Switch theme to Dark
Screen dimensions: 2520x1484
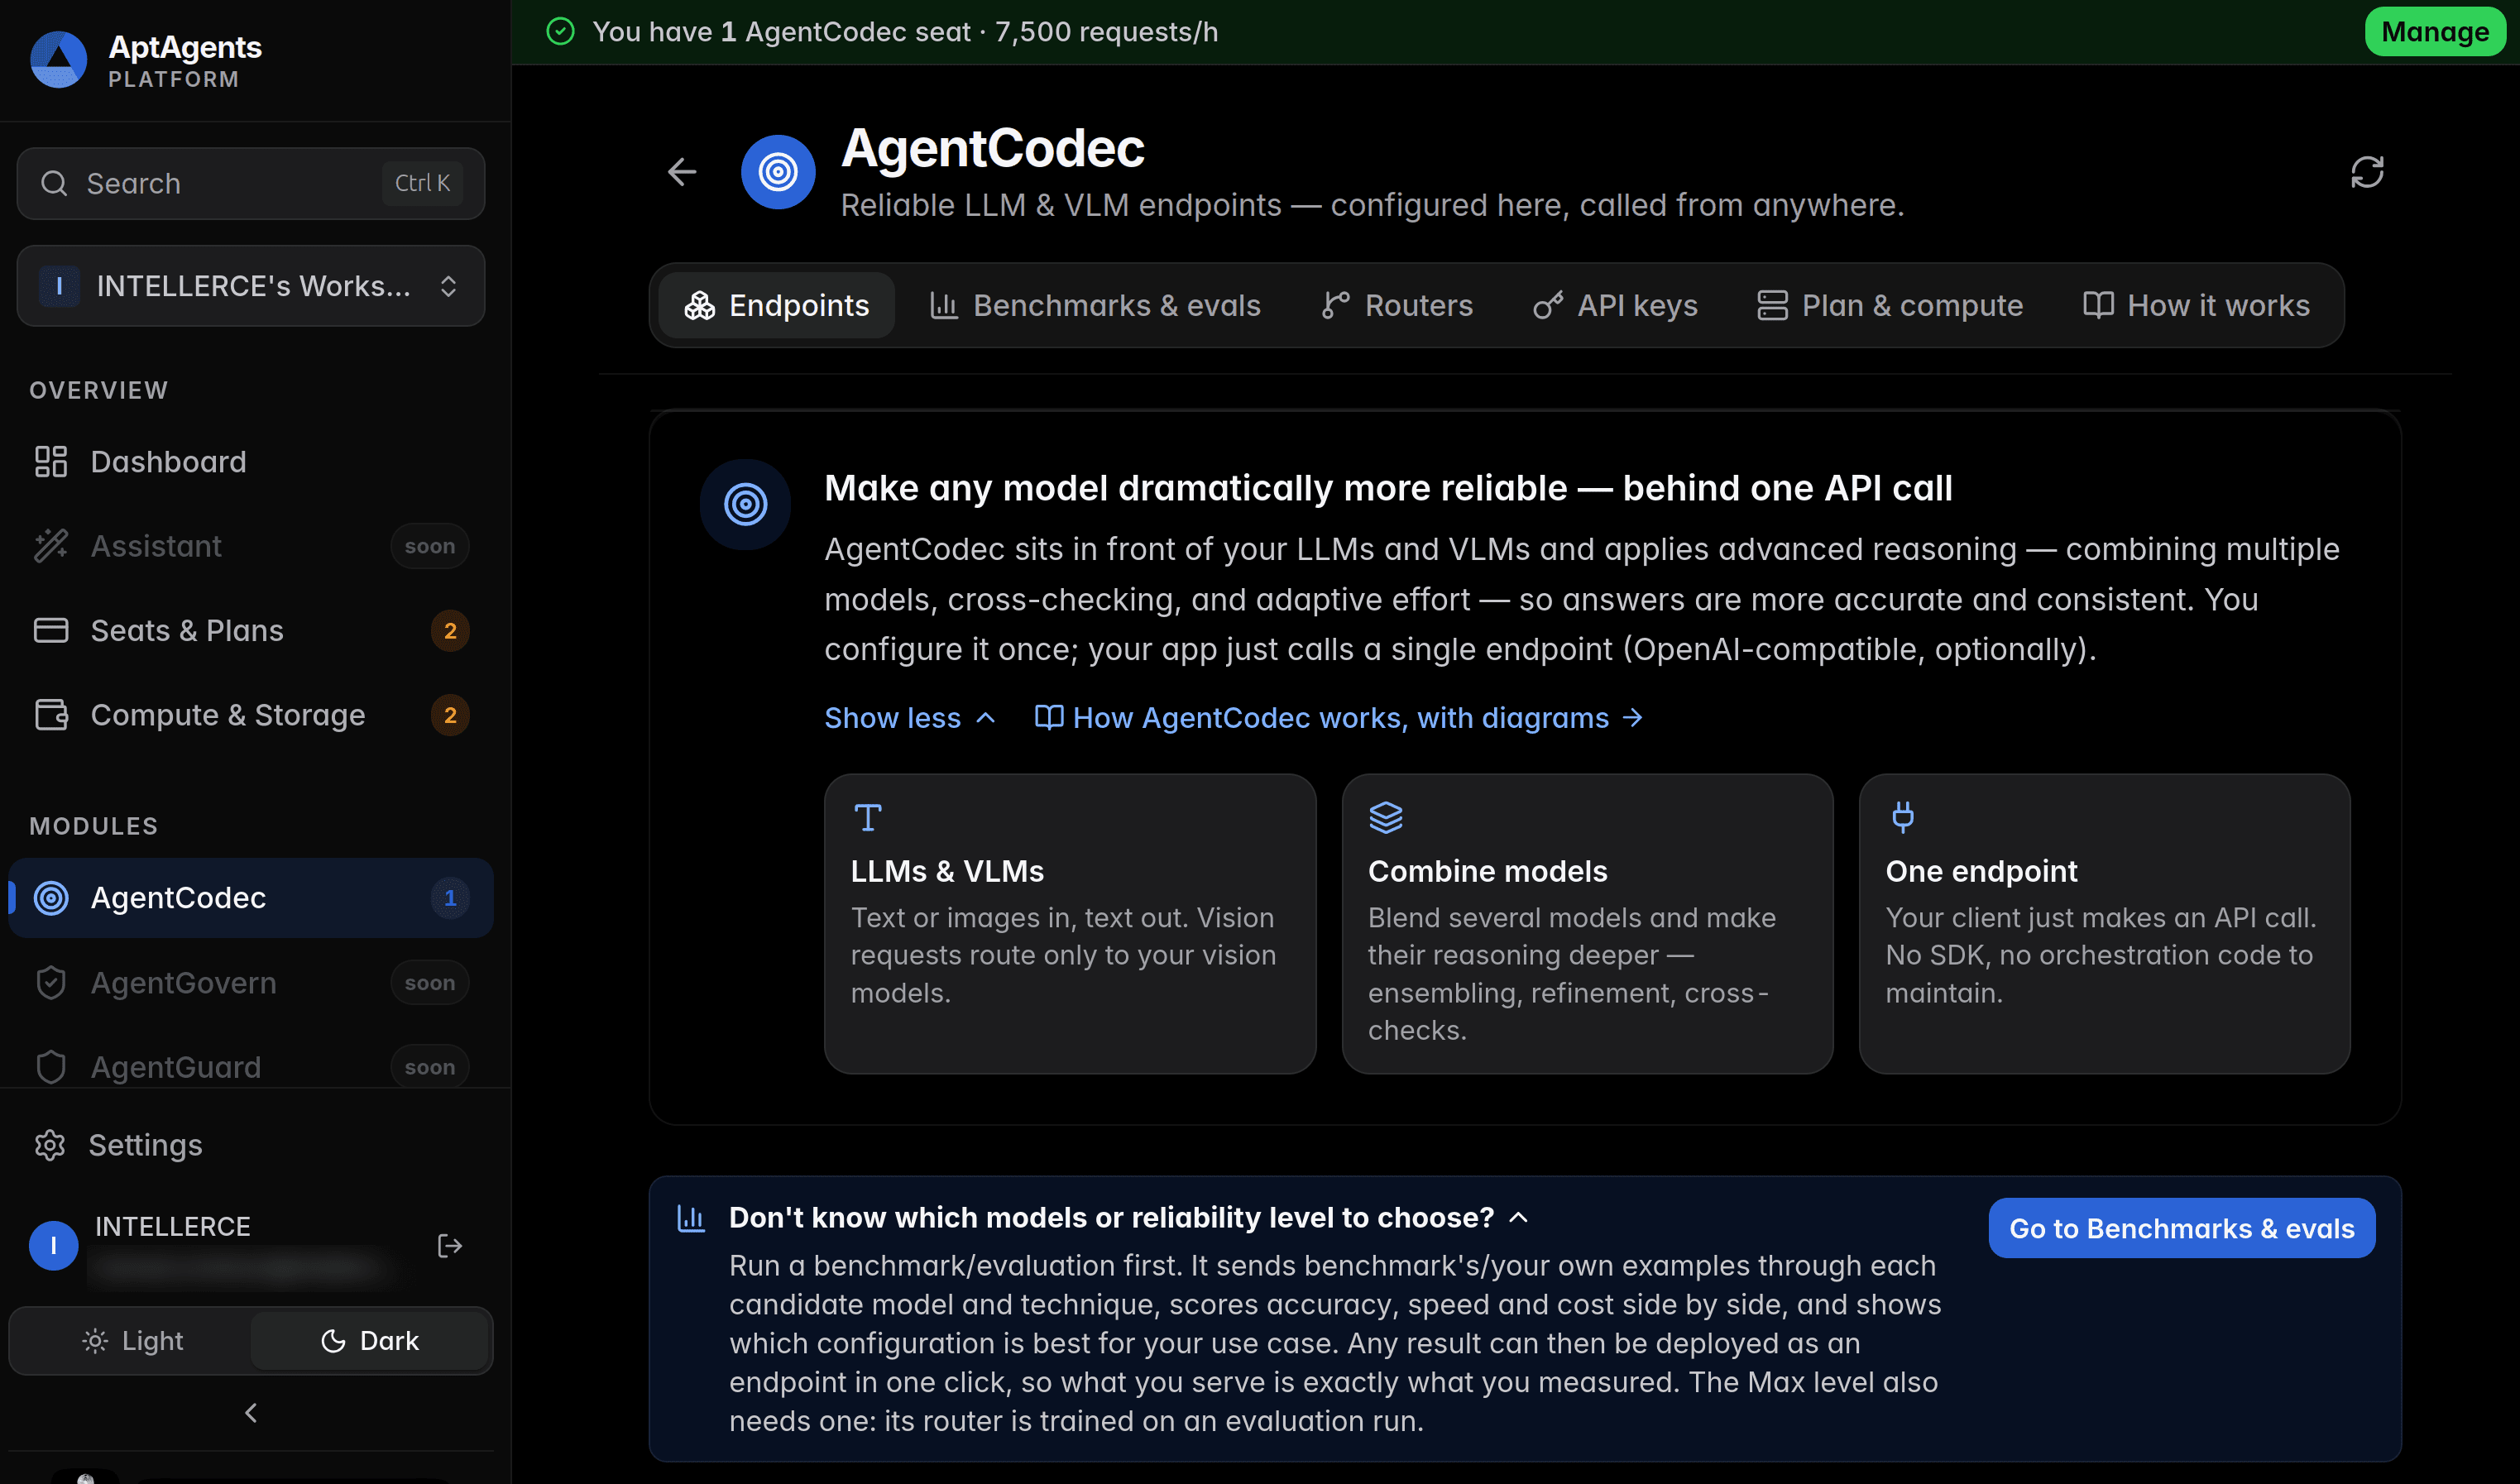coord(369,1340)
